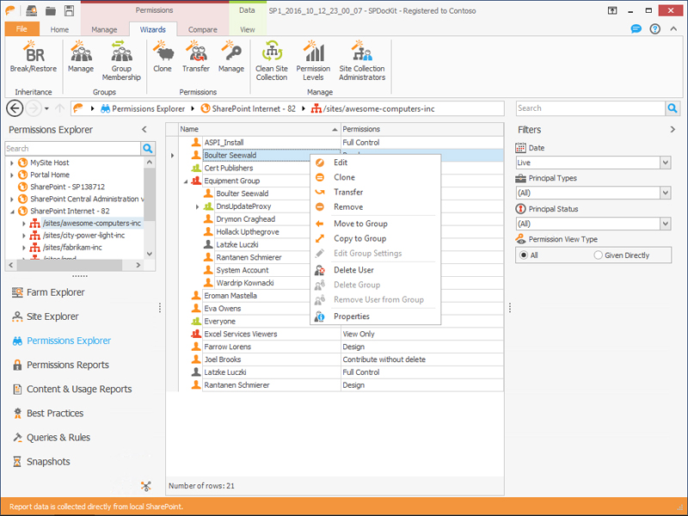Select the All permission view radio button
Screen dimensions: 688x516
pos(524,255)
